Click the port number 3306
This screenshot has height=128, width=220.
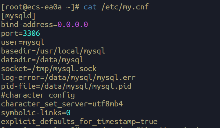31,33
